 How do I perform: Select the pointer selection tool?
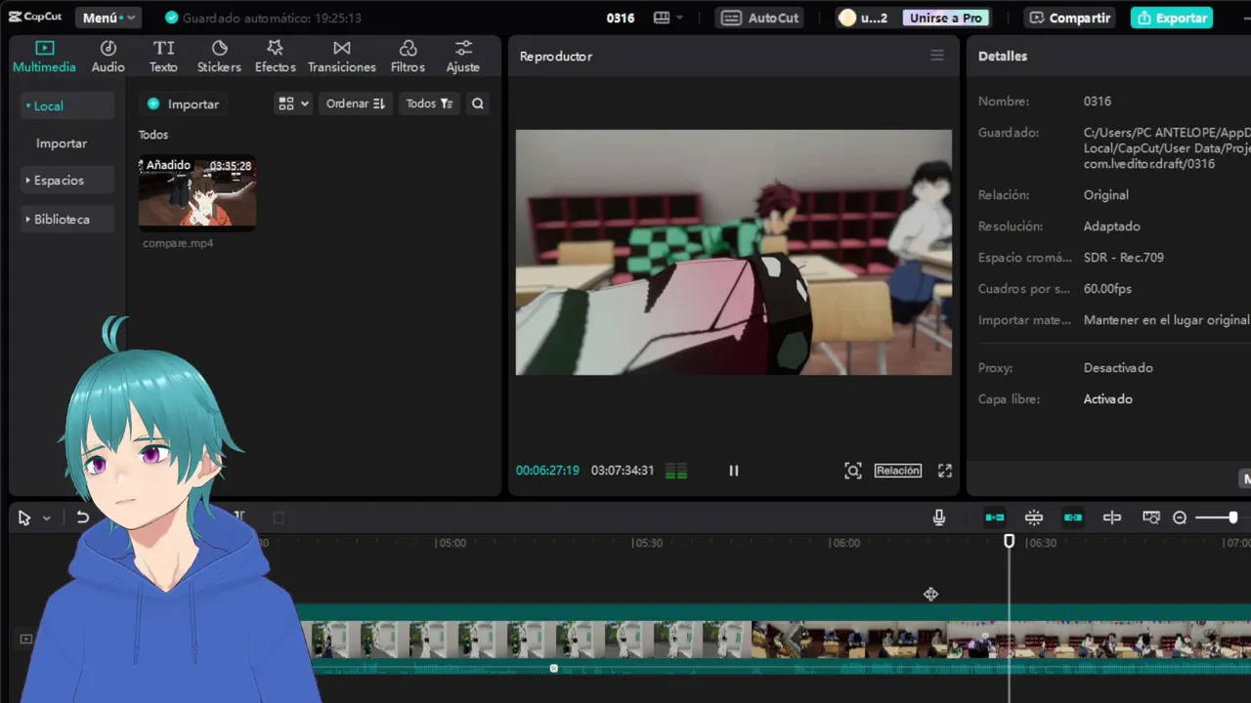tap(24, 518)
